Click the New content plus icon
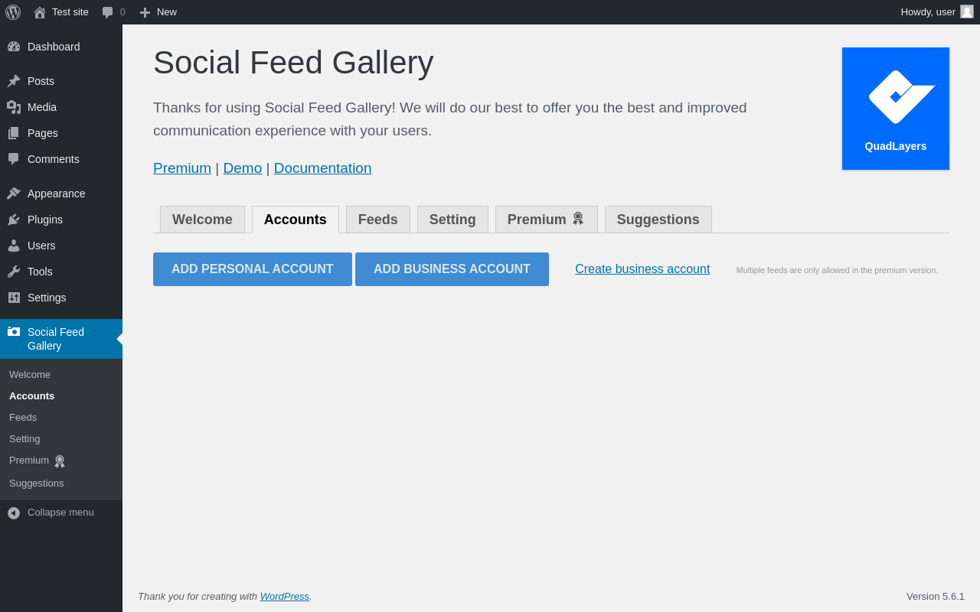The width and height of the screenshot is (980, 612). click(145, 12)
